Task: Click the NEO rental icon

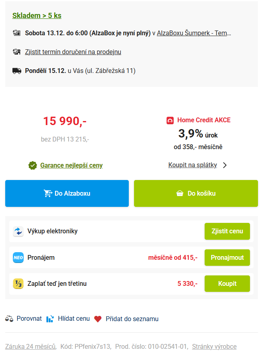Action: coord(18,257)
